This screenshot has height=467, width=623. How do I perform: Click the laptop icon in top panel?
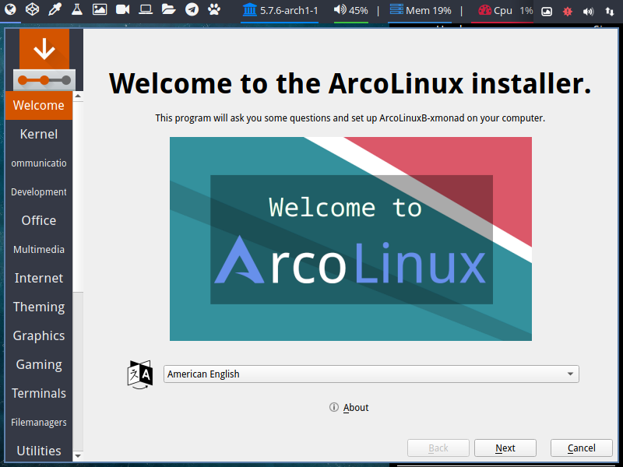pyautogui.click(x=146, y=9)
